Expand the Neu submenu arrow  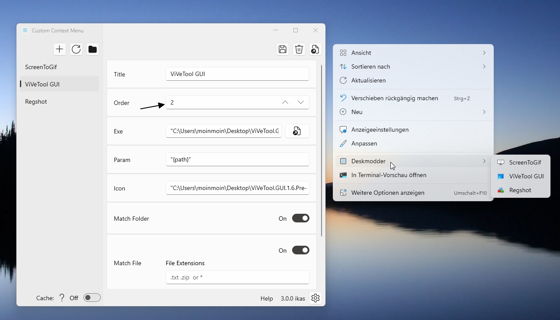coord(484,112)
